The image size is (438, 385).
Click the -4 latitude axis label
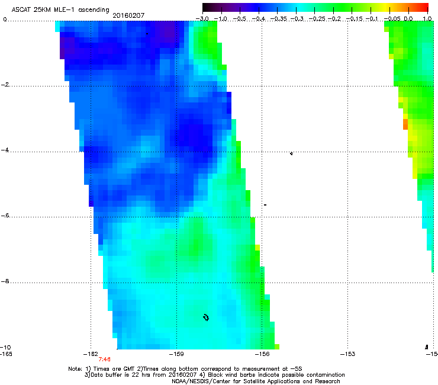coord(5,150)
